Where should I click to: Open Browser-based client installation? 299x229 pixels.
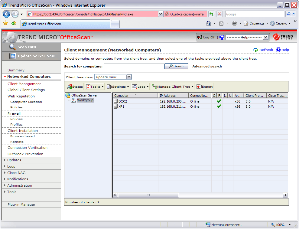point(22,136)
